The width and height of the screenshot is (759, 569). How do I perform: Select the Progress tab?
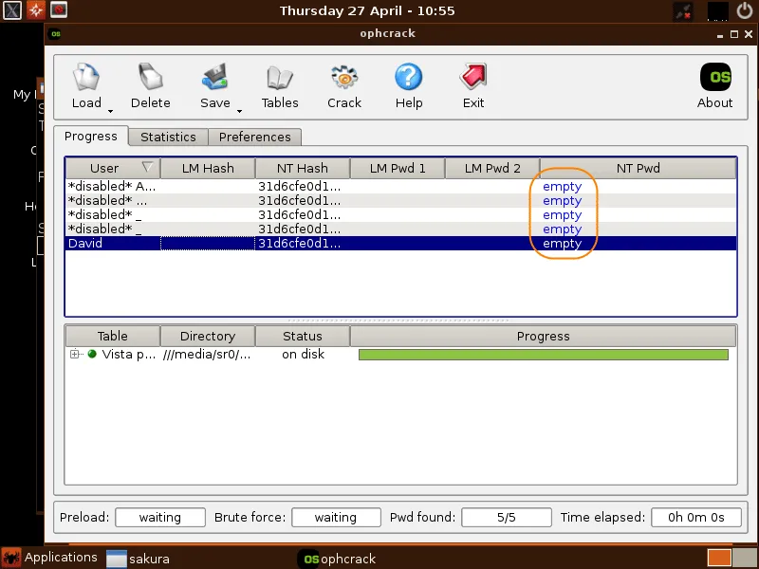91,137
